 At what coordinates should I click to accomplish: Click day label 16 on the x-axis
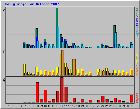coord(70,106)
